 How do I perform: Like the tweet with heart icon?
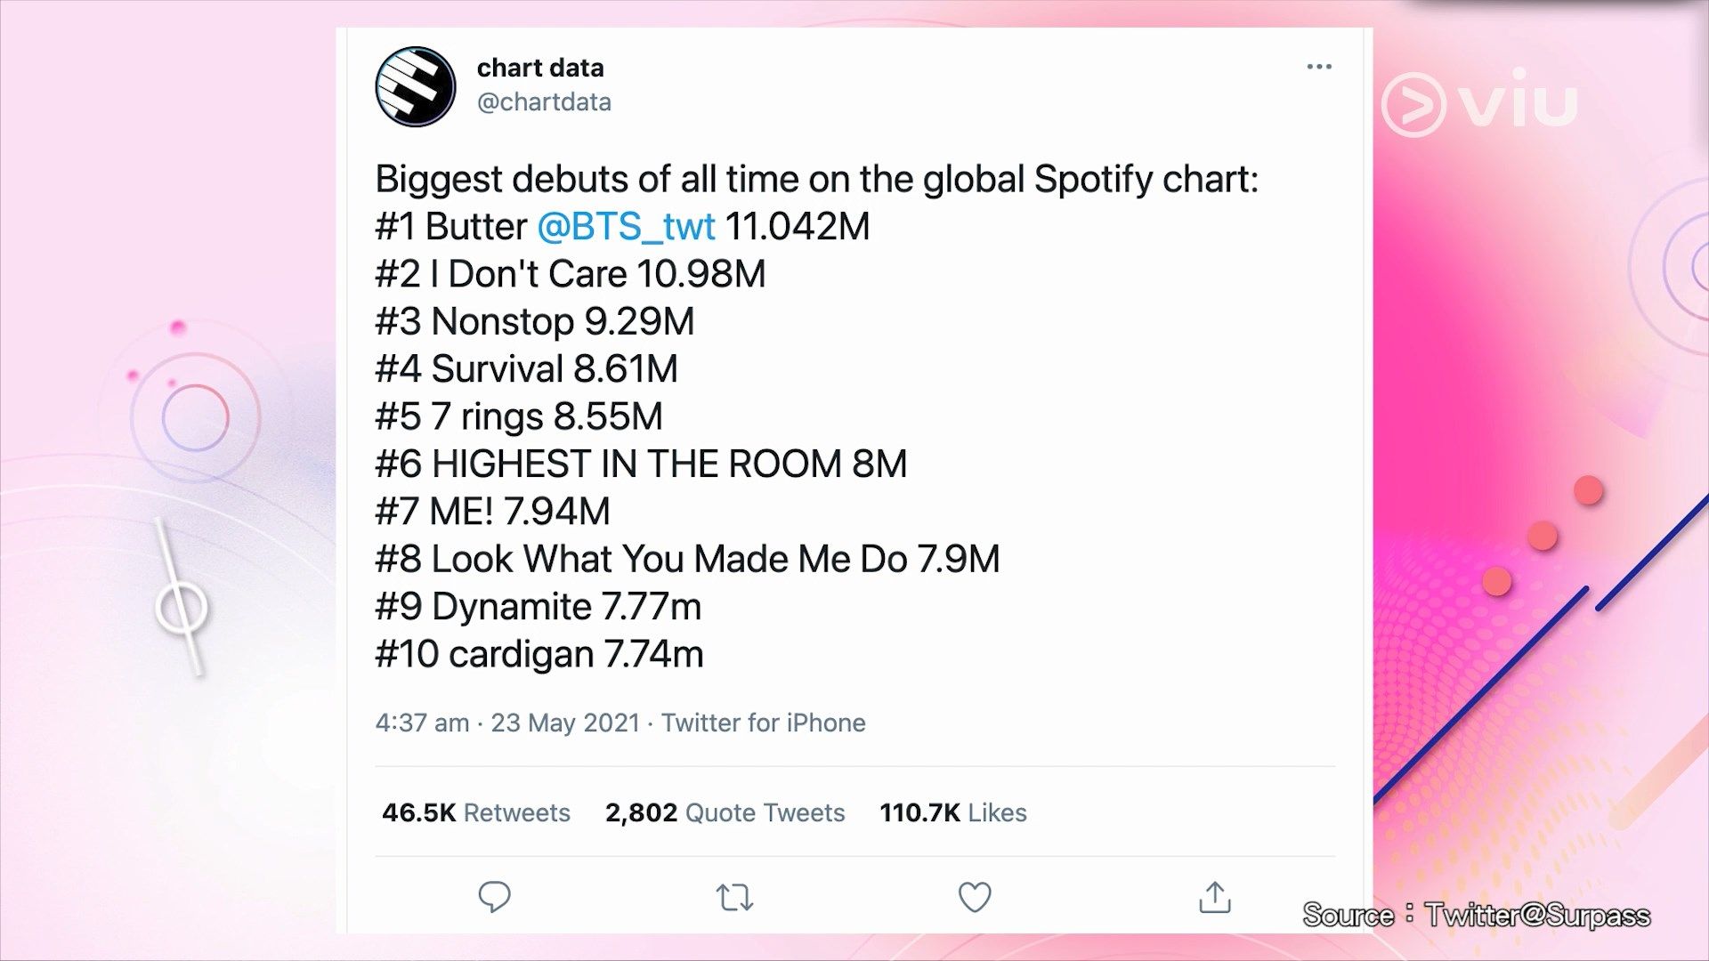tap(975, 897)
